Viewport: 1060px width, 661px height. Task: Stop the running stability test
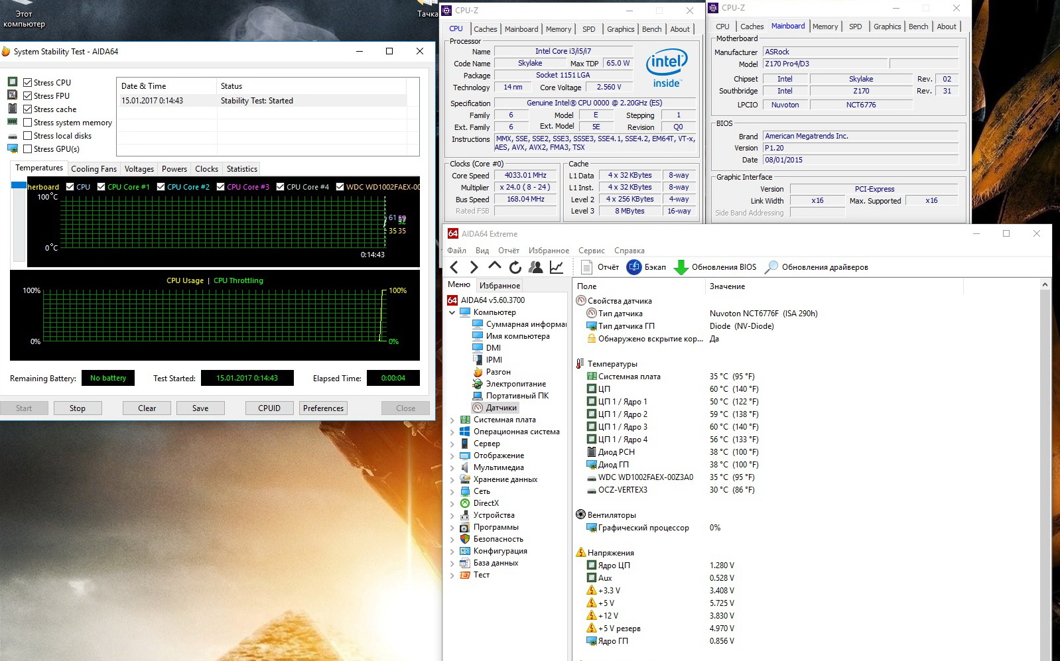point(78,408)
